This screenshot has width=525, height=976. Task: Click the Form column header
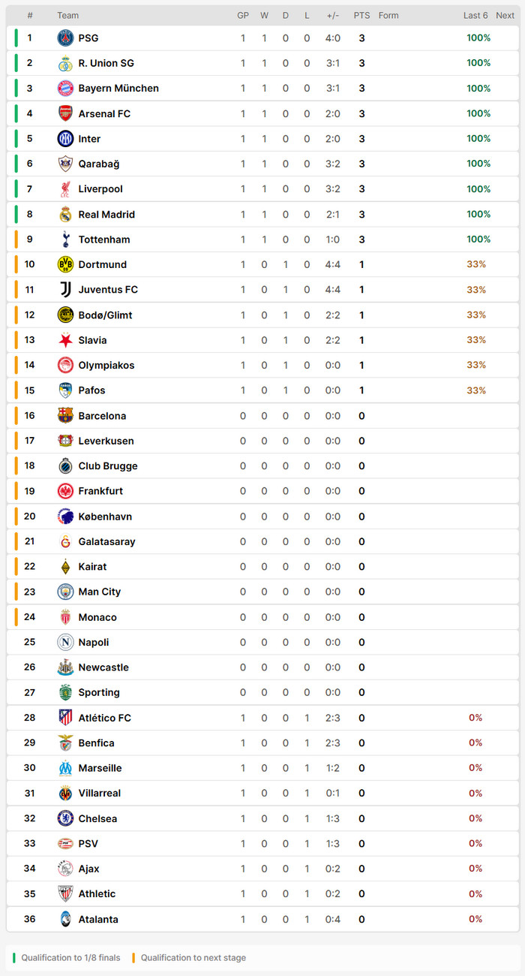[x=388, y=16]
